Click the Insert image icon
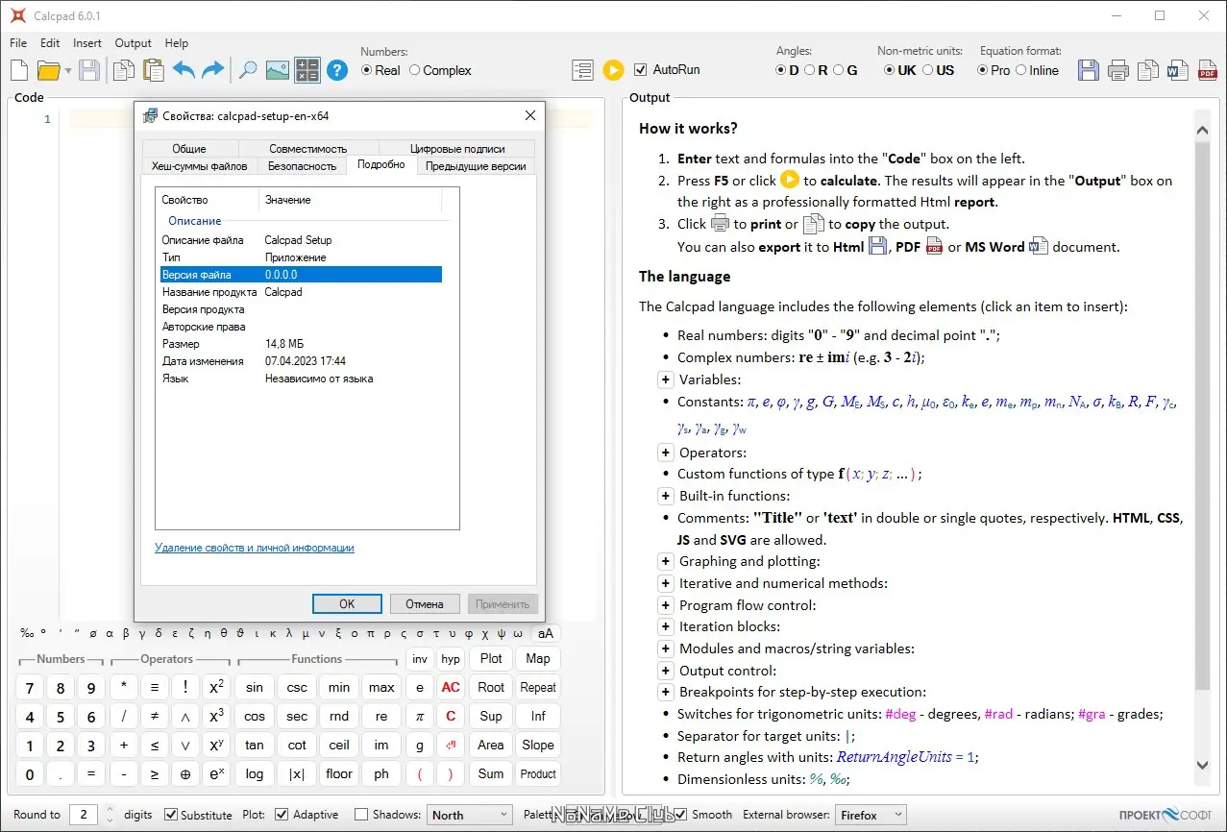 click(x=277, y=70)
